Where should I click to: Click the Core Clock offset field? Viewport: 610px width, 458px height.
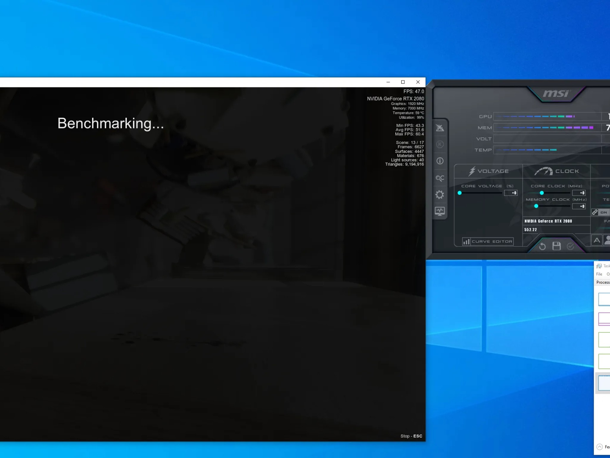[x=579, y=193]
